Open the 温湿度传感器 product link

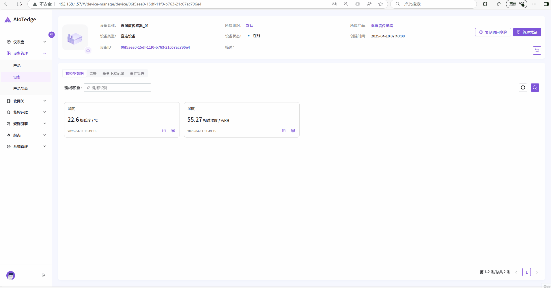(x=382, y=26)
